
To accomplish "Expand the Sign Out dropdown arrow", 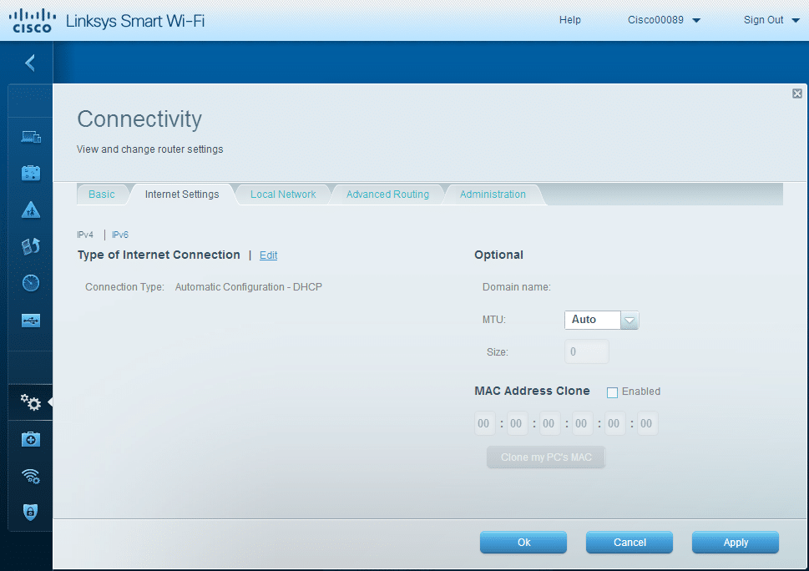I will pyautogui.click(x=796, y=21).
